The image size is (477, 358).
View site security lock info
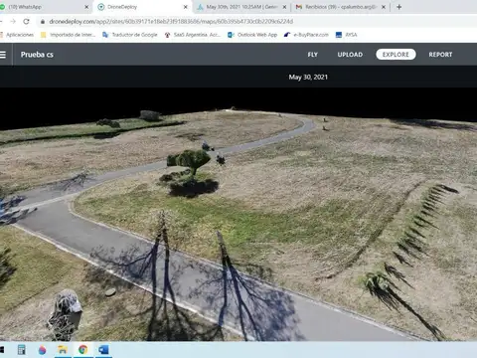pos(43,21)
